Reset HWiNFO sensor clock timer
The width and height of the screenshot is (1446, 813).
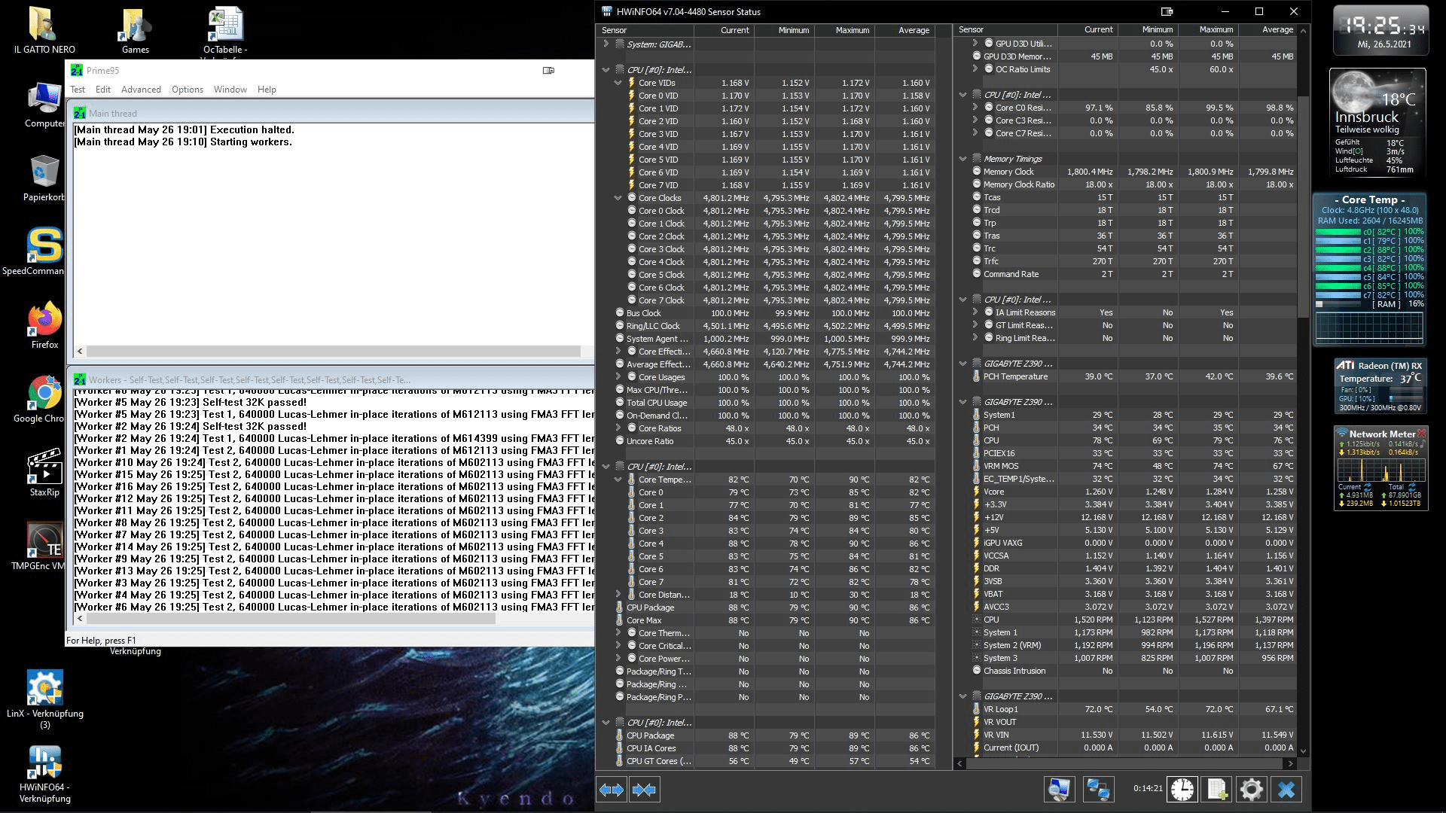(x=1182, y=789)
